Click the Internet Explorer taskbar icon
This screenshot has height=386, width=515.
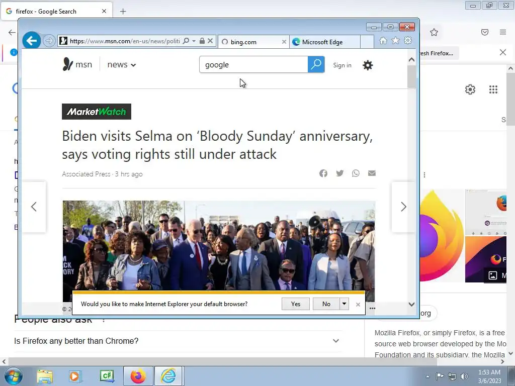point(168,376)
